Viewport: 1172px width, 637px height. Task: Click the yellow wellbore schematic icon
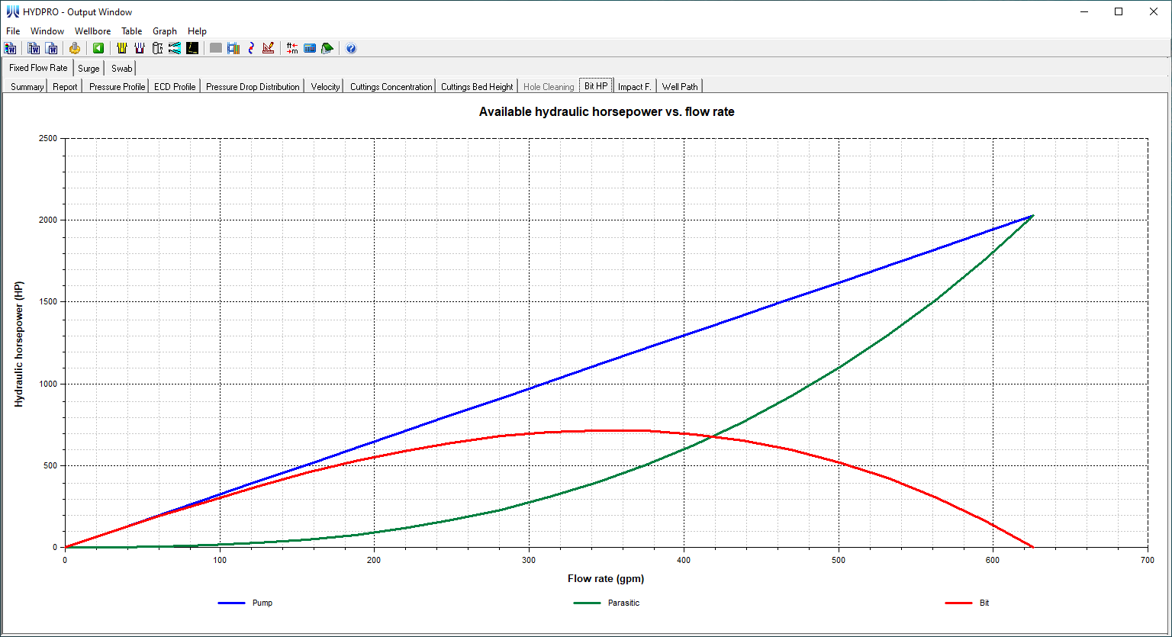pos(122,48)
